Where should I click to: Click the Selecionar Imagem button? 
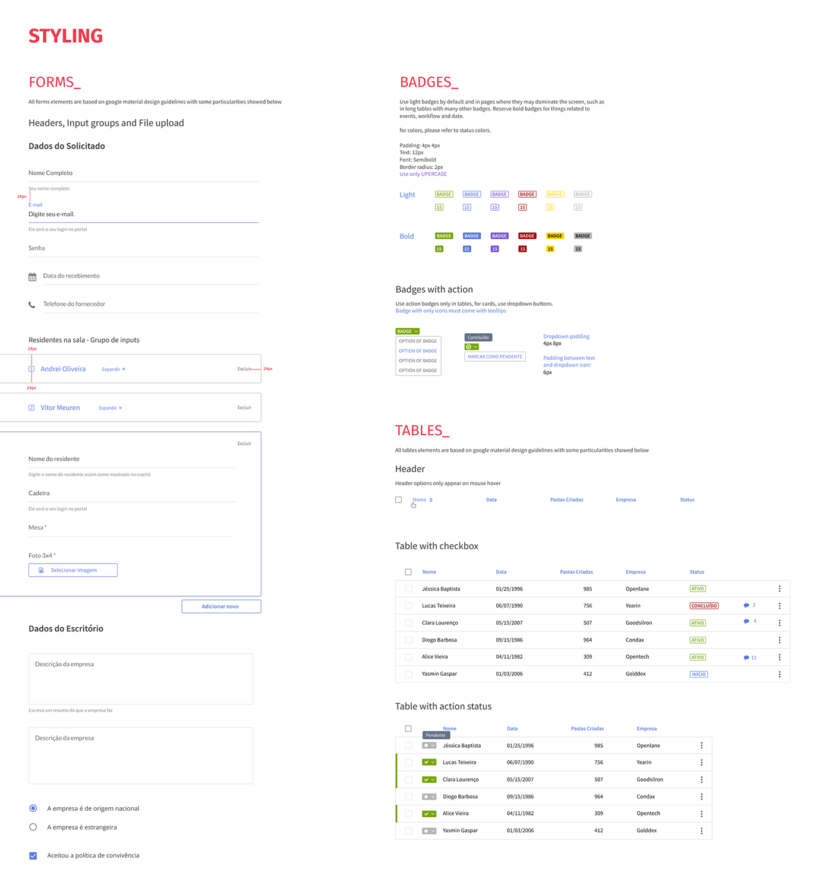coord(73,570)
